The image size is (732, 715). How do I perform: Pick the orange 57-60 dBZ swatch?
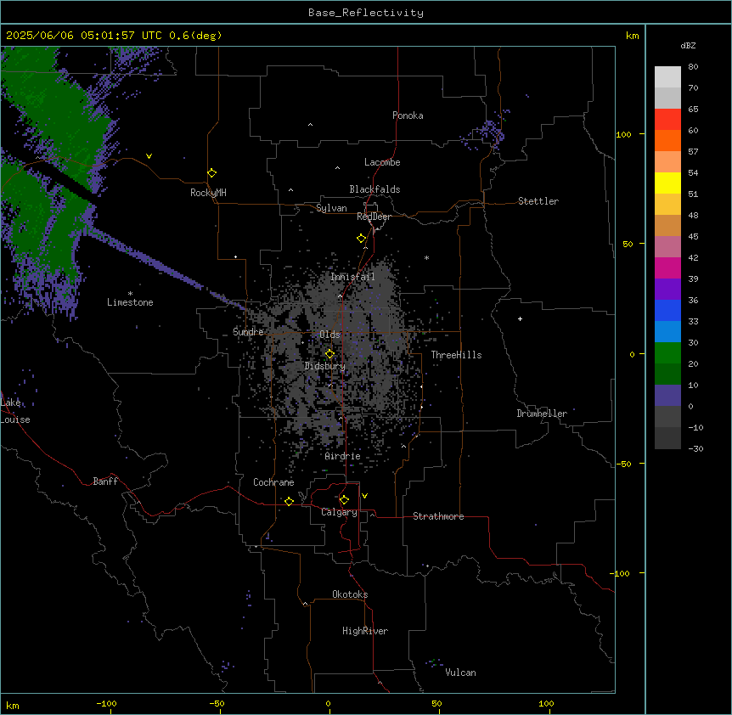[x=667, y=140]
